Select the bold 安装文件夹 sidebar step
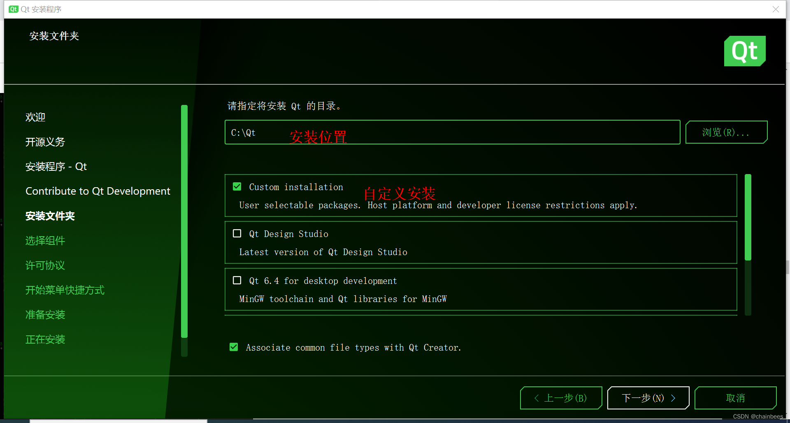The height and width of the screenshot is (423, 790). tap(50, 216)
